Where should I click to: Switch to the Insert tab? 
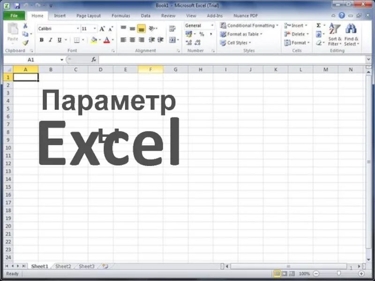60,16
